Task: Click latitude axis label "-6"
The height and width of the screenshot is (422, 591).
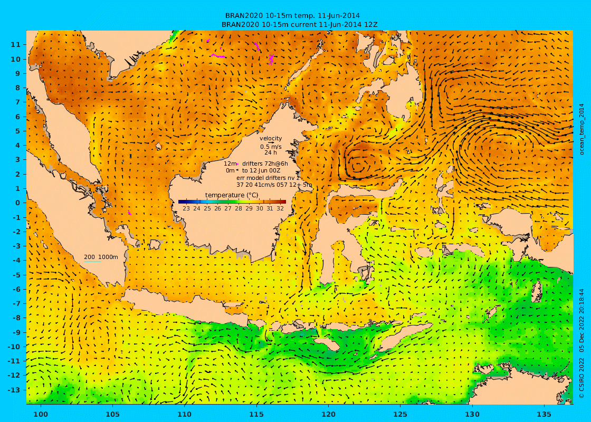Action: 15,289
